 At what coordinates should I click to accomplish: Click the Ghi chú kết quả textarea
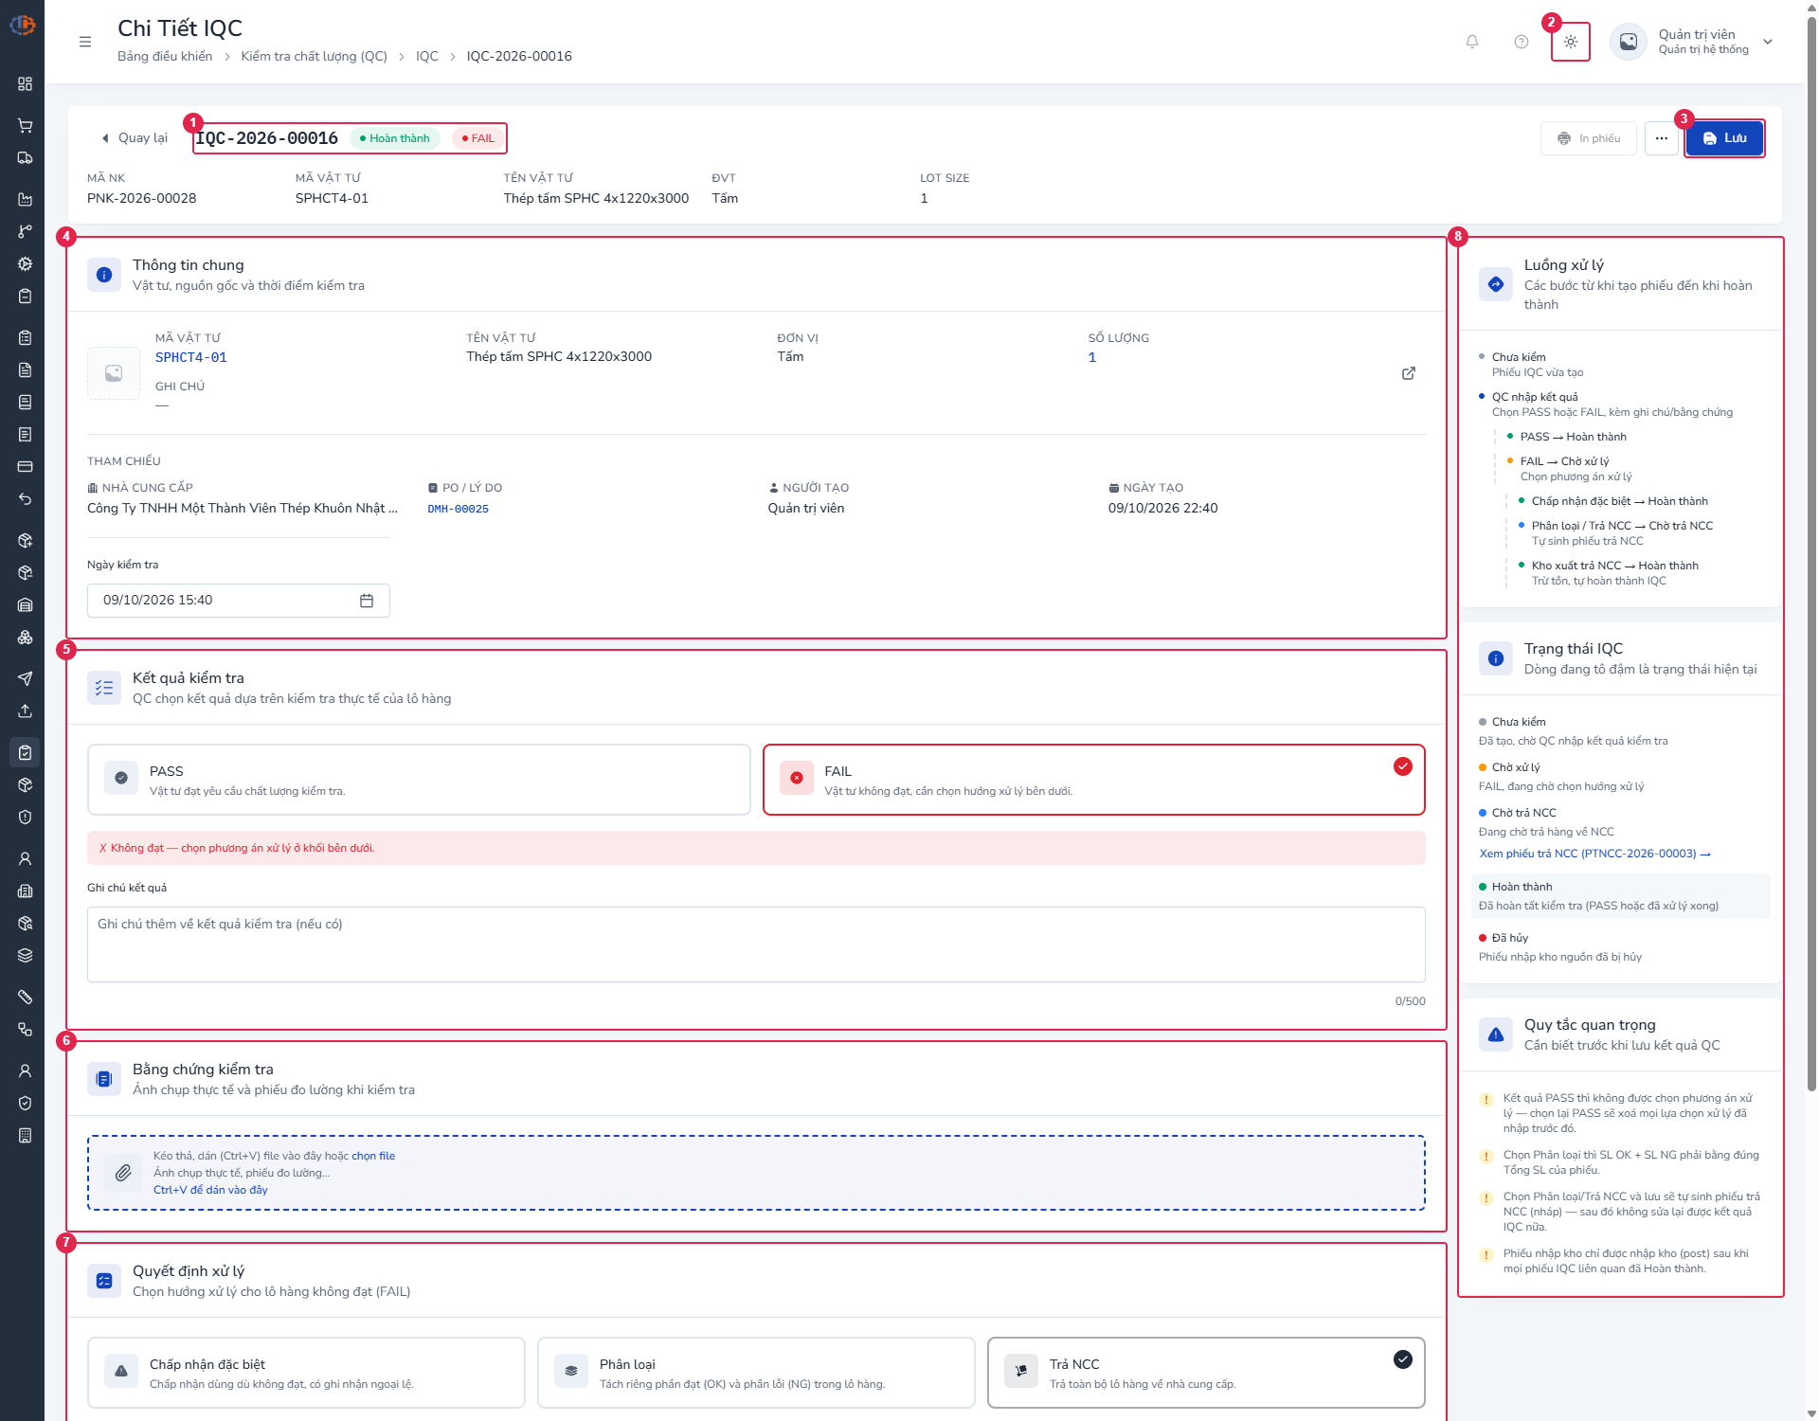tap(756, 944)
